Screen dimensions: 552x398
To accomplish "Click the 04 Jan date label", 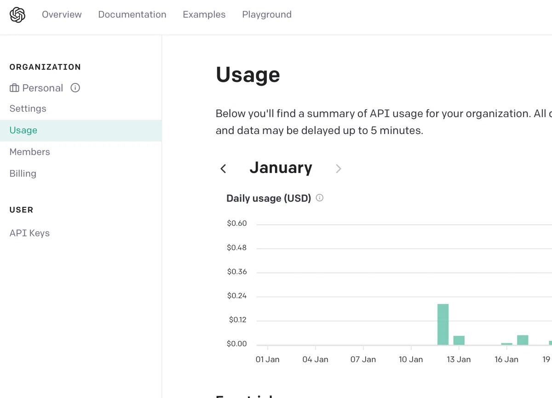I will tap(316, 360).
